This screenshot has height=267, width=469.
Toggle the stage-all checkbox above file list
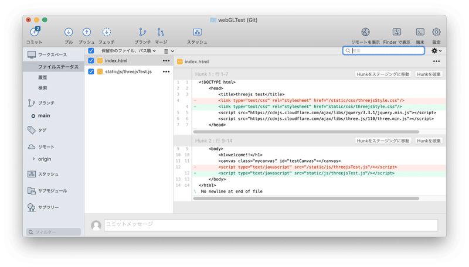click(x=91, y=51)
